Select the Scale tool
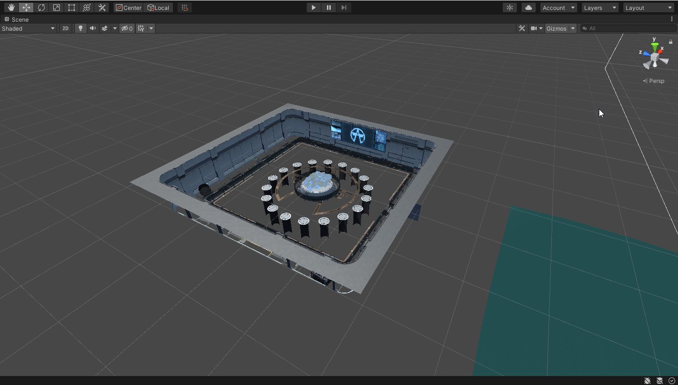678x385 pixels. coord(57,7)
